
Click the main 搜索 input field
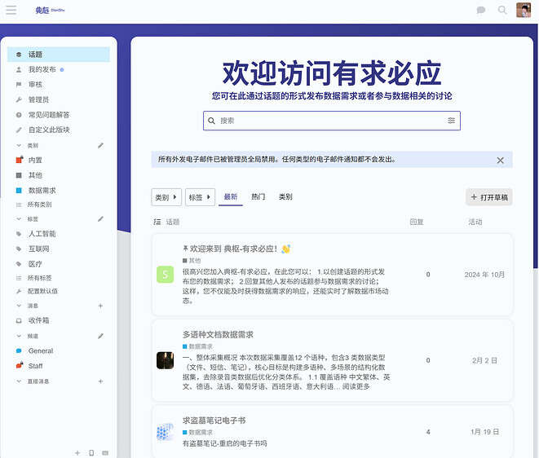326,121
